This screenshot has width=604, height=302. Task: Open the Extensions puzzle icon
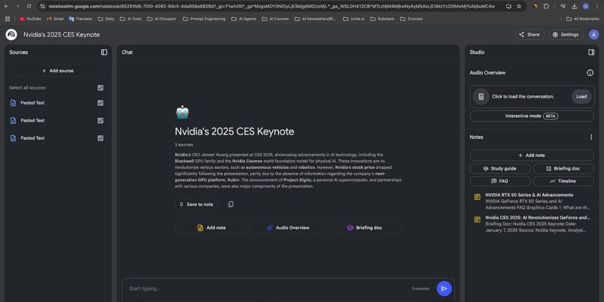pyautogui.click(x=546, y=6)
